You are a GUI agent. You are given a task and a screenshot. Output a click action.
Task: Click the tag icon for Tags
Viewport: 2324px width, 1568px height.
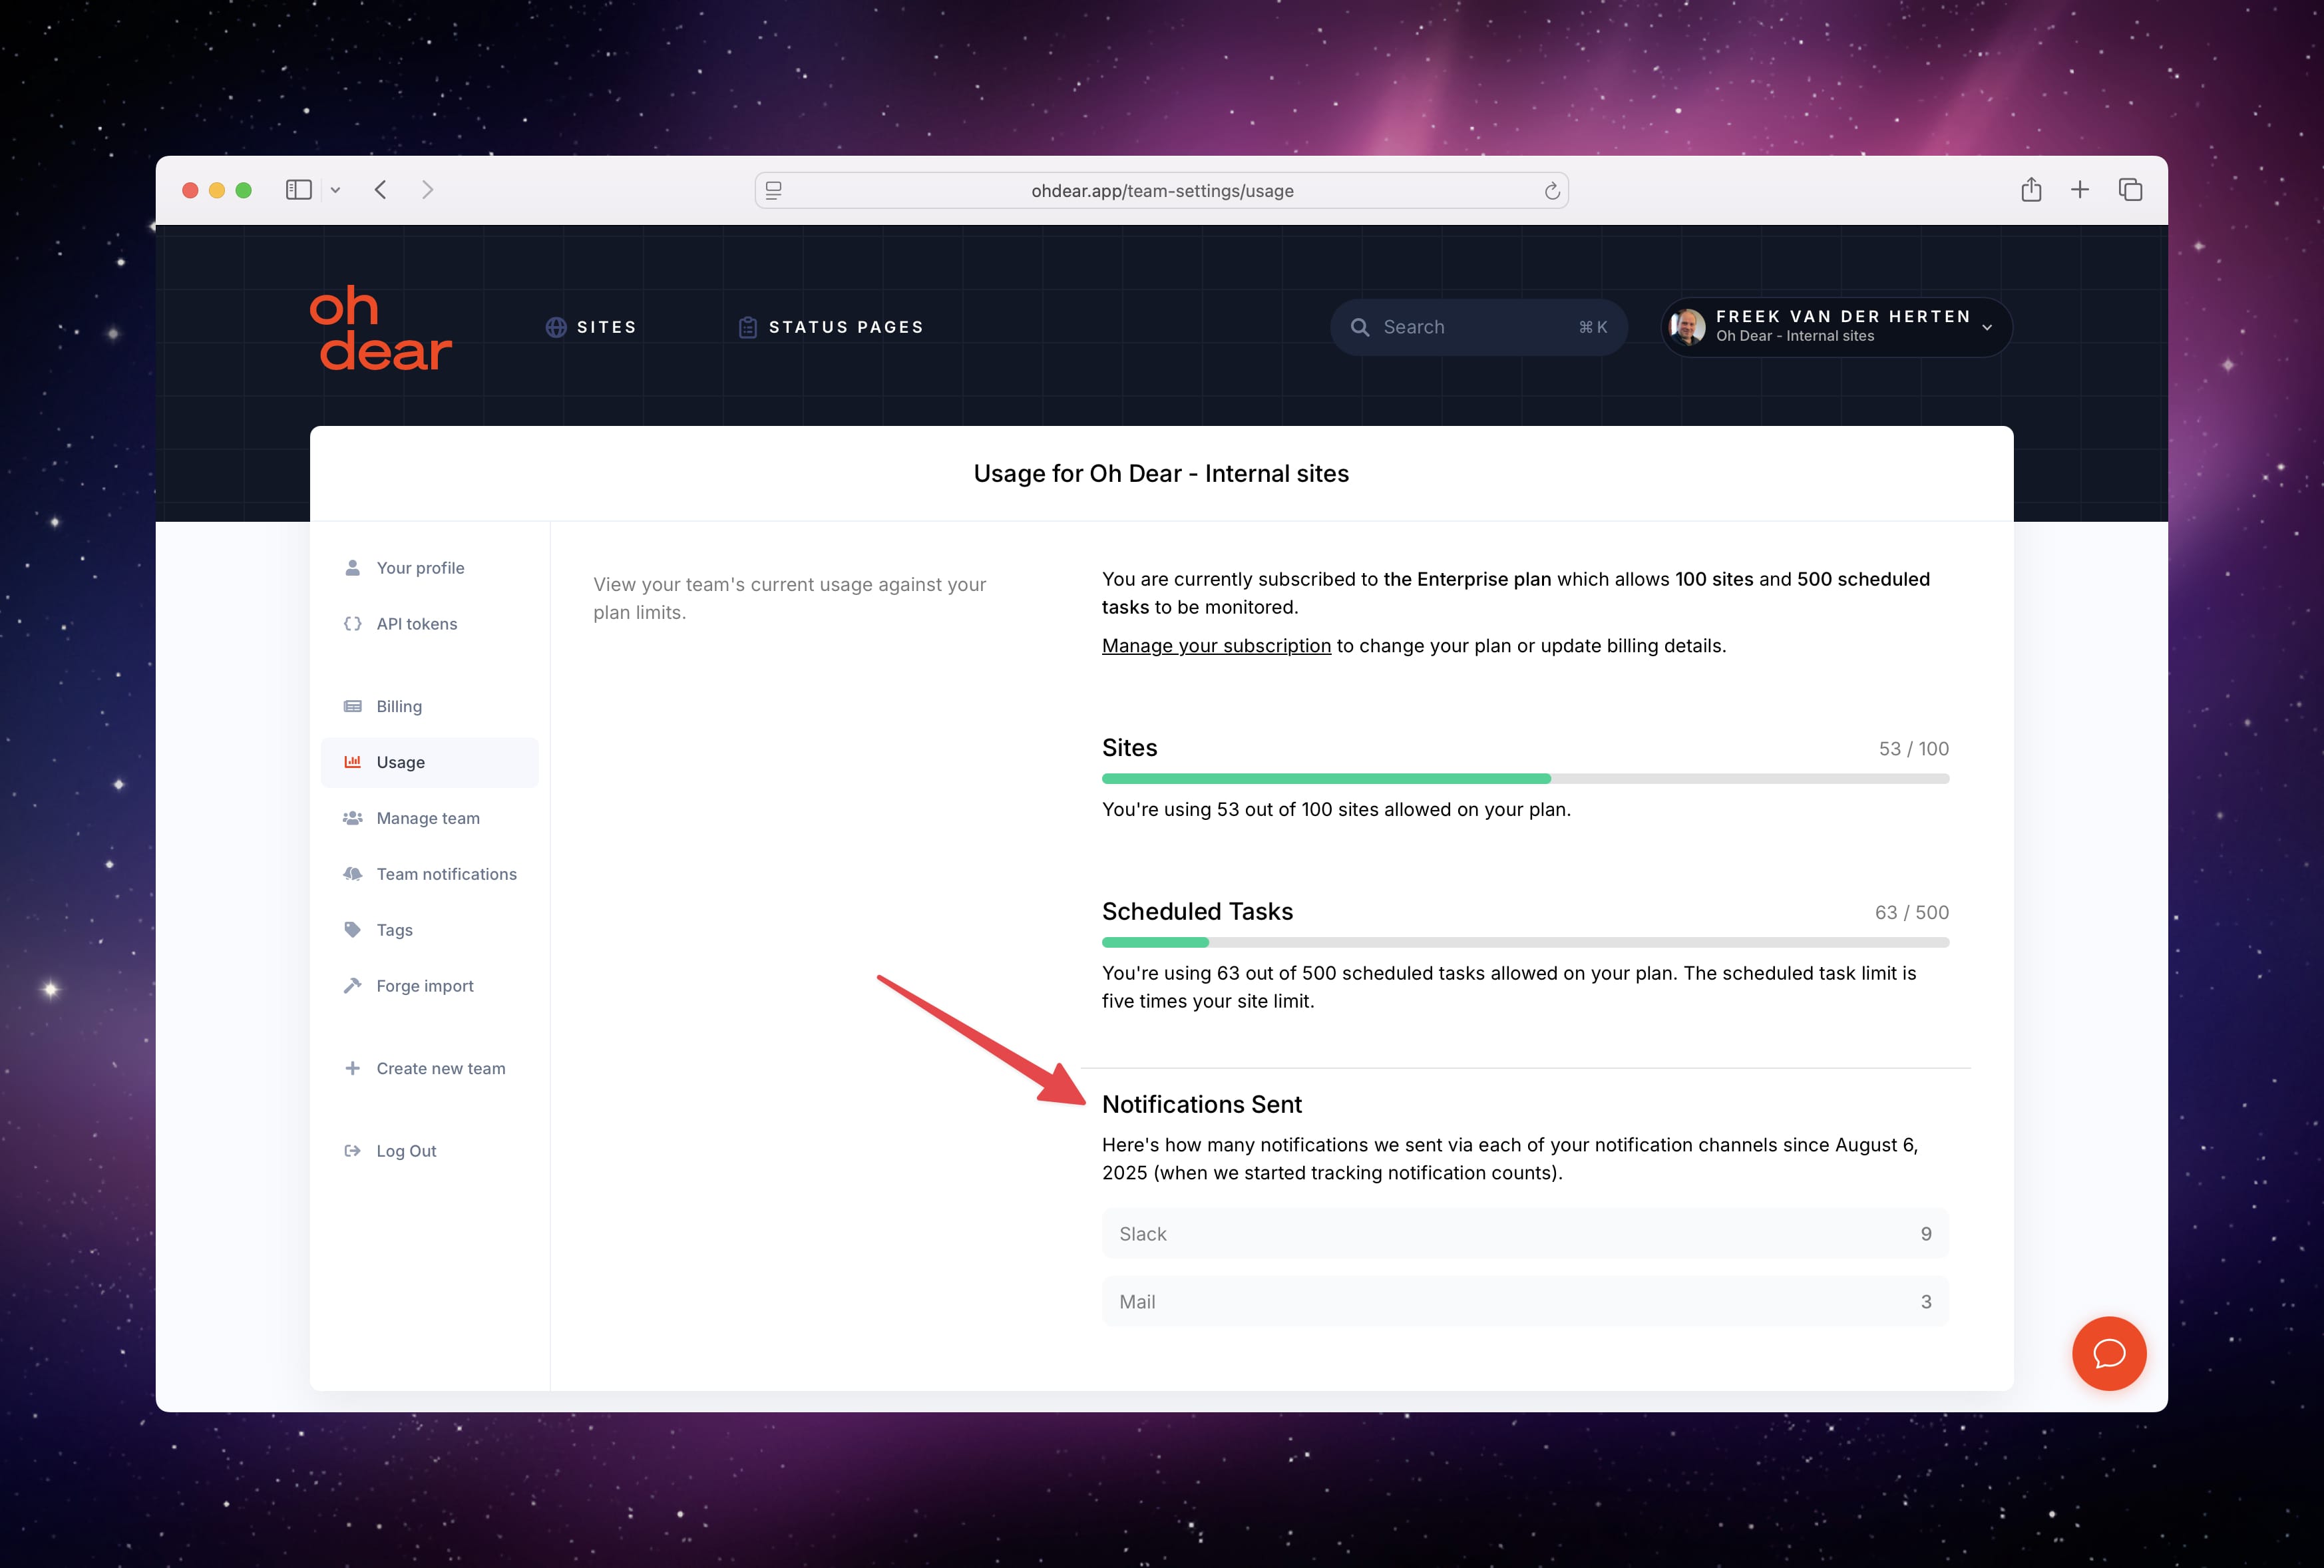coord(352,930)
